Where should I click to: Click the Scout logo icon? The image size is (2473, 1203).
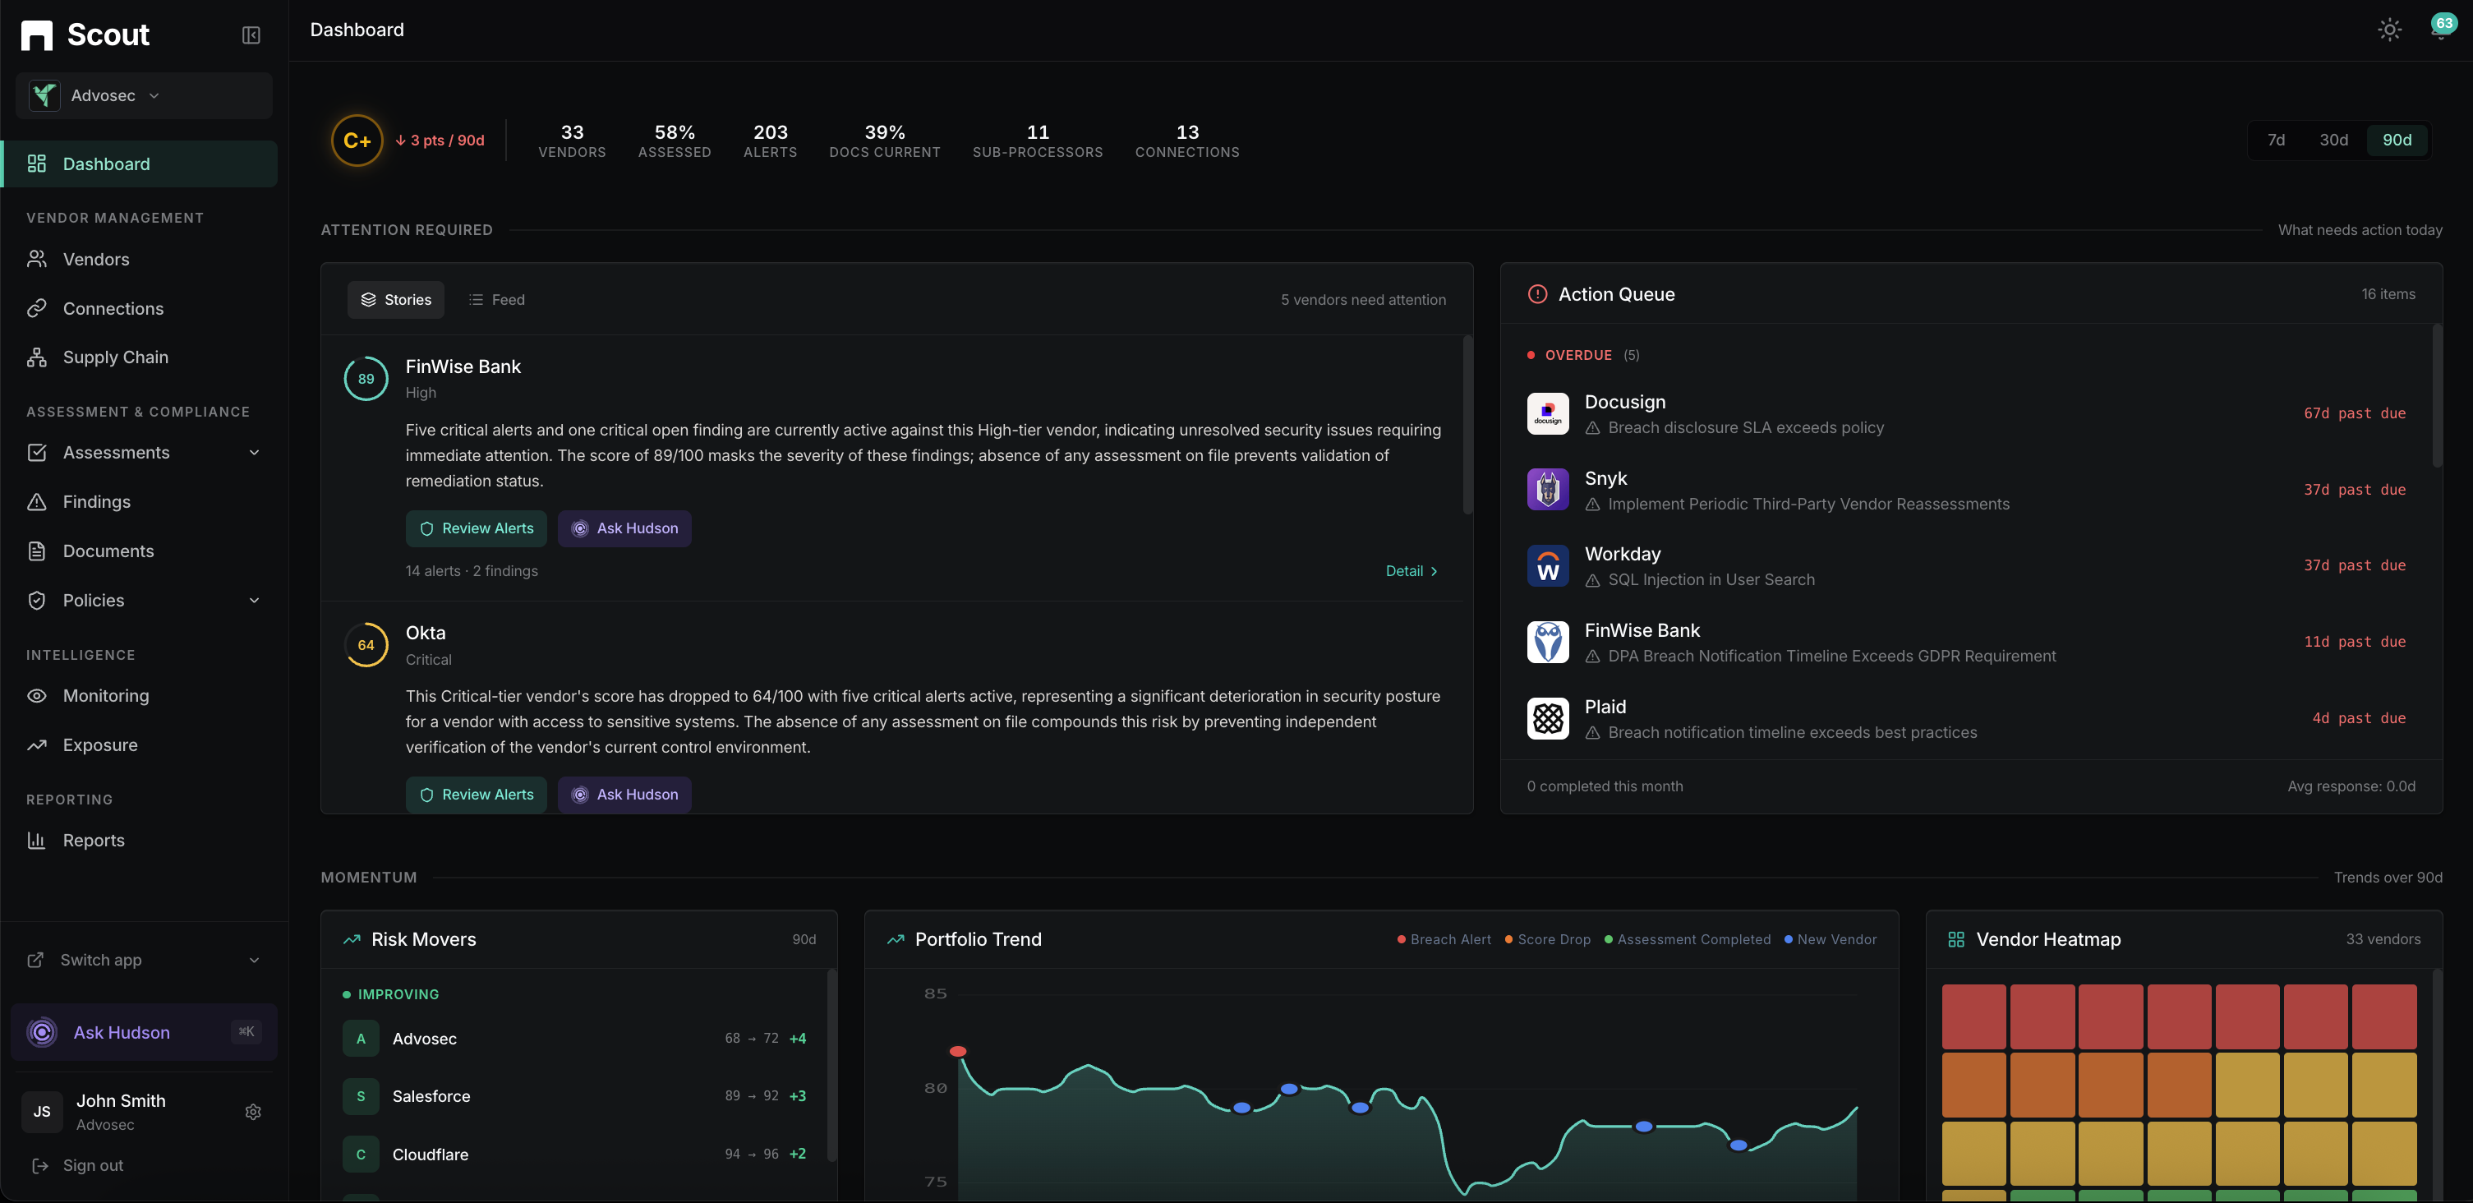tap(36, 35)
